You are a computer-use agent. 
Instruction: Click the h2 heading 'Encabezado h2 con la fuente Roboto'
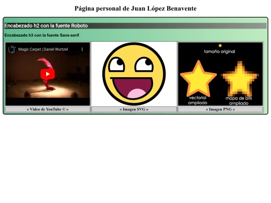[135, 26]
